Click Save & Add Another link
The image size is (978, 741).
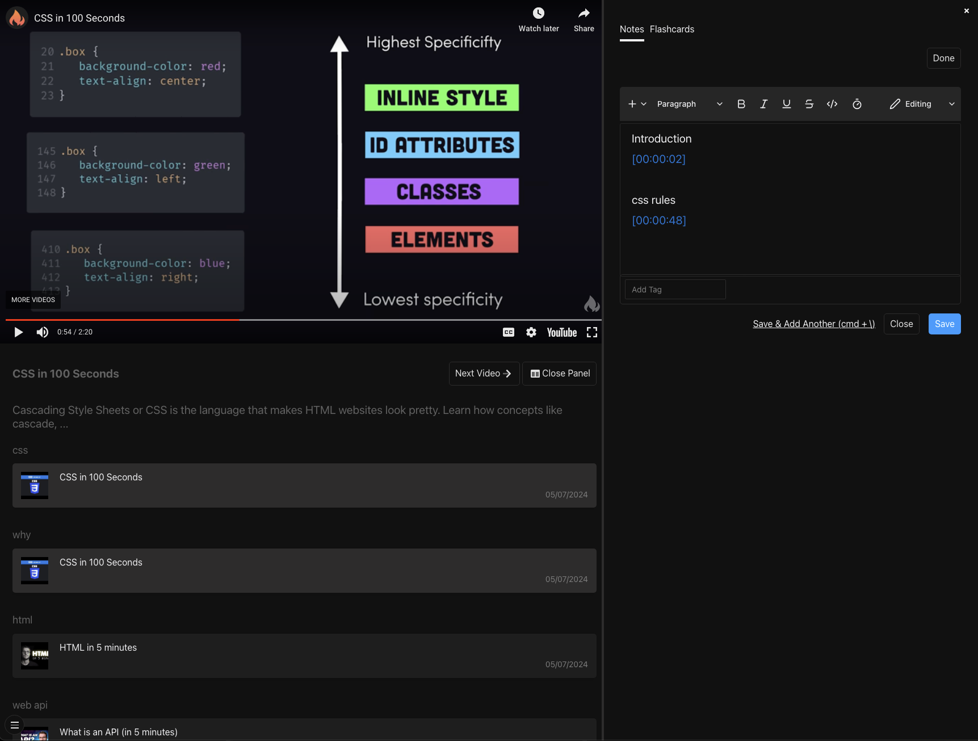(813, 324)
